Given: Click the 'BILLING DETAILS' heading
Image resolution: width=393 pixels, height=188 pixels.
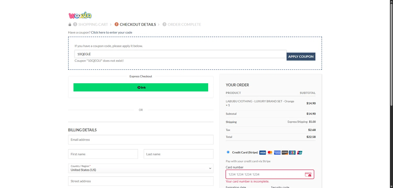Looking at the screenshot, I should click(82, 130).
